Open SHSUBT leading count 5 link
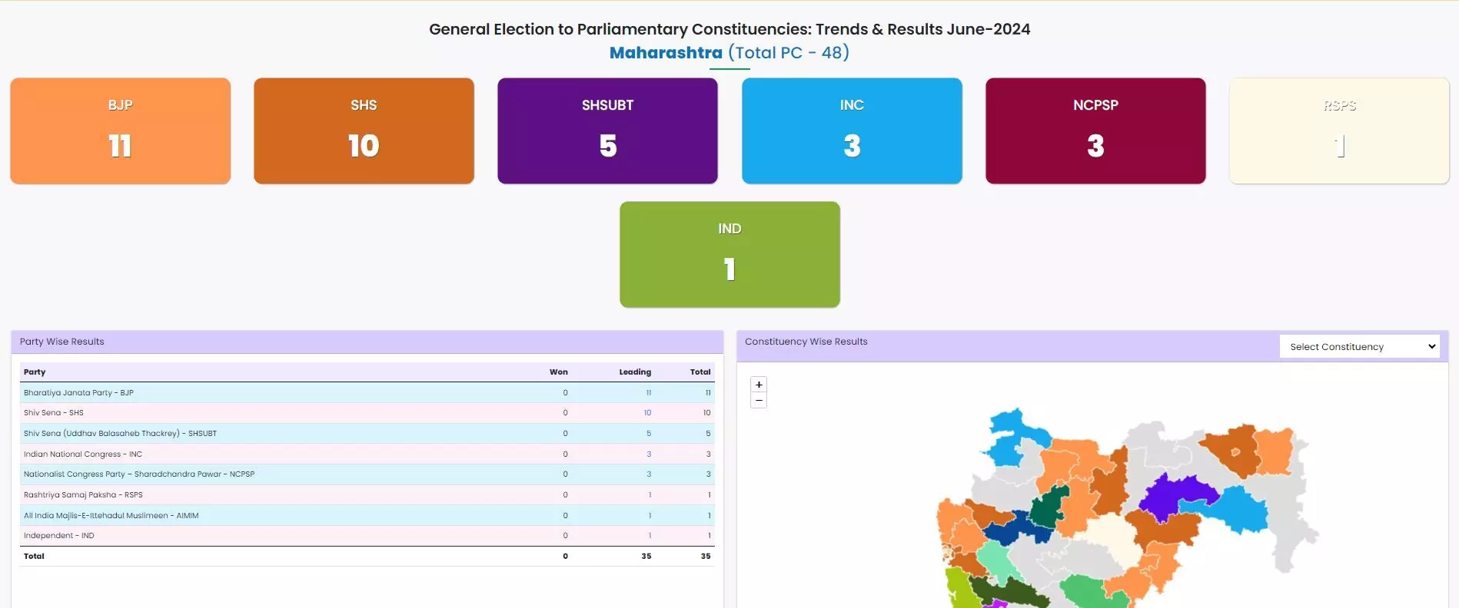The image size is (1459, 608). (x=649, y=434)
